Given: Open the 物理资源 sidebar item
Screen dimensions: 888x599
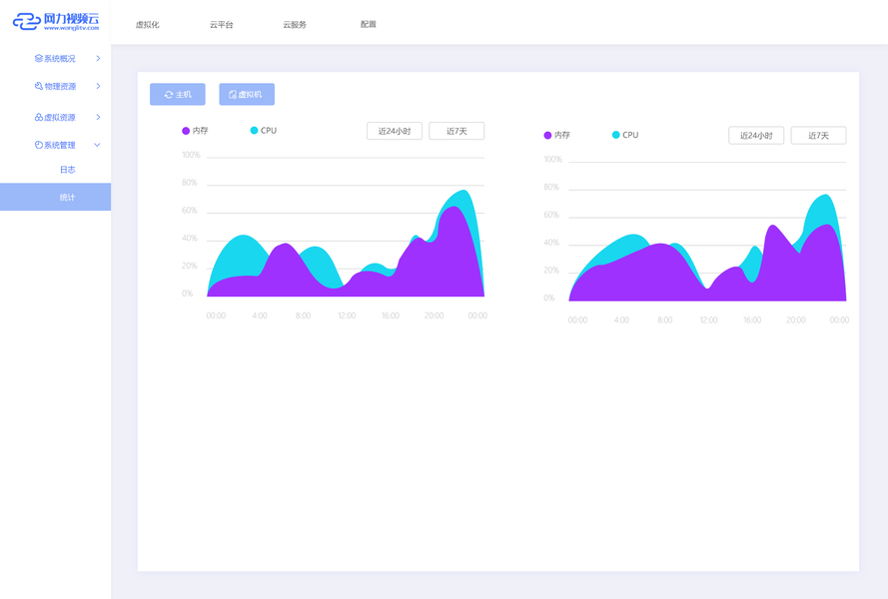Looking at the screenshot, I should 56,86.
